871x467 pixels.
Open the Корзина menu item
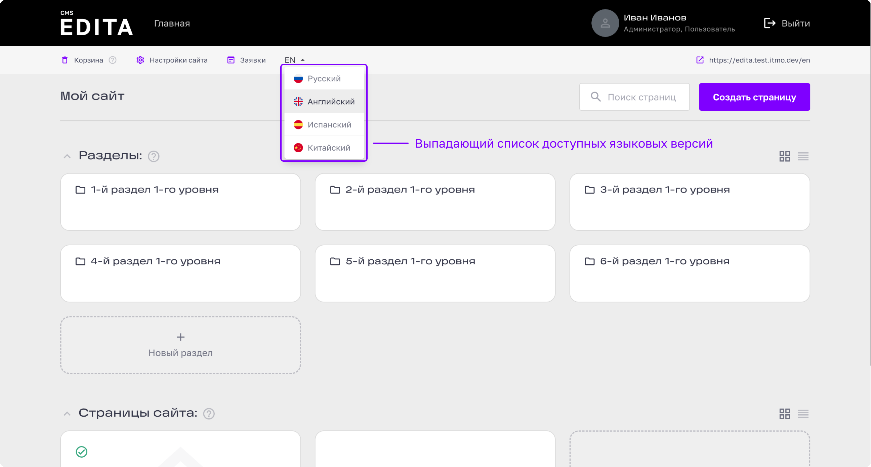88,60
